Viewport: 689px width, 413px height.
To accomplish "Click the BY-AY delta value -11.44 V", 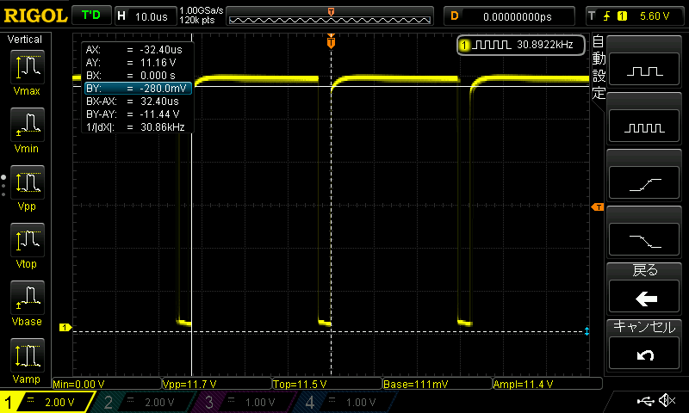I will [159, 114].
